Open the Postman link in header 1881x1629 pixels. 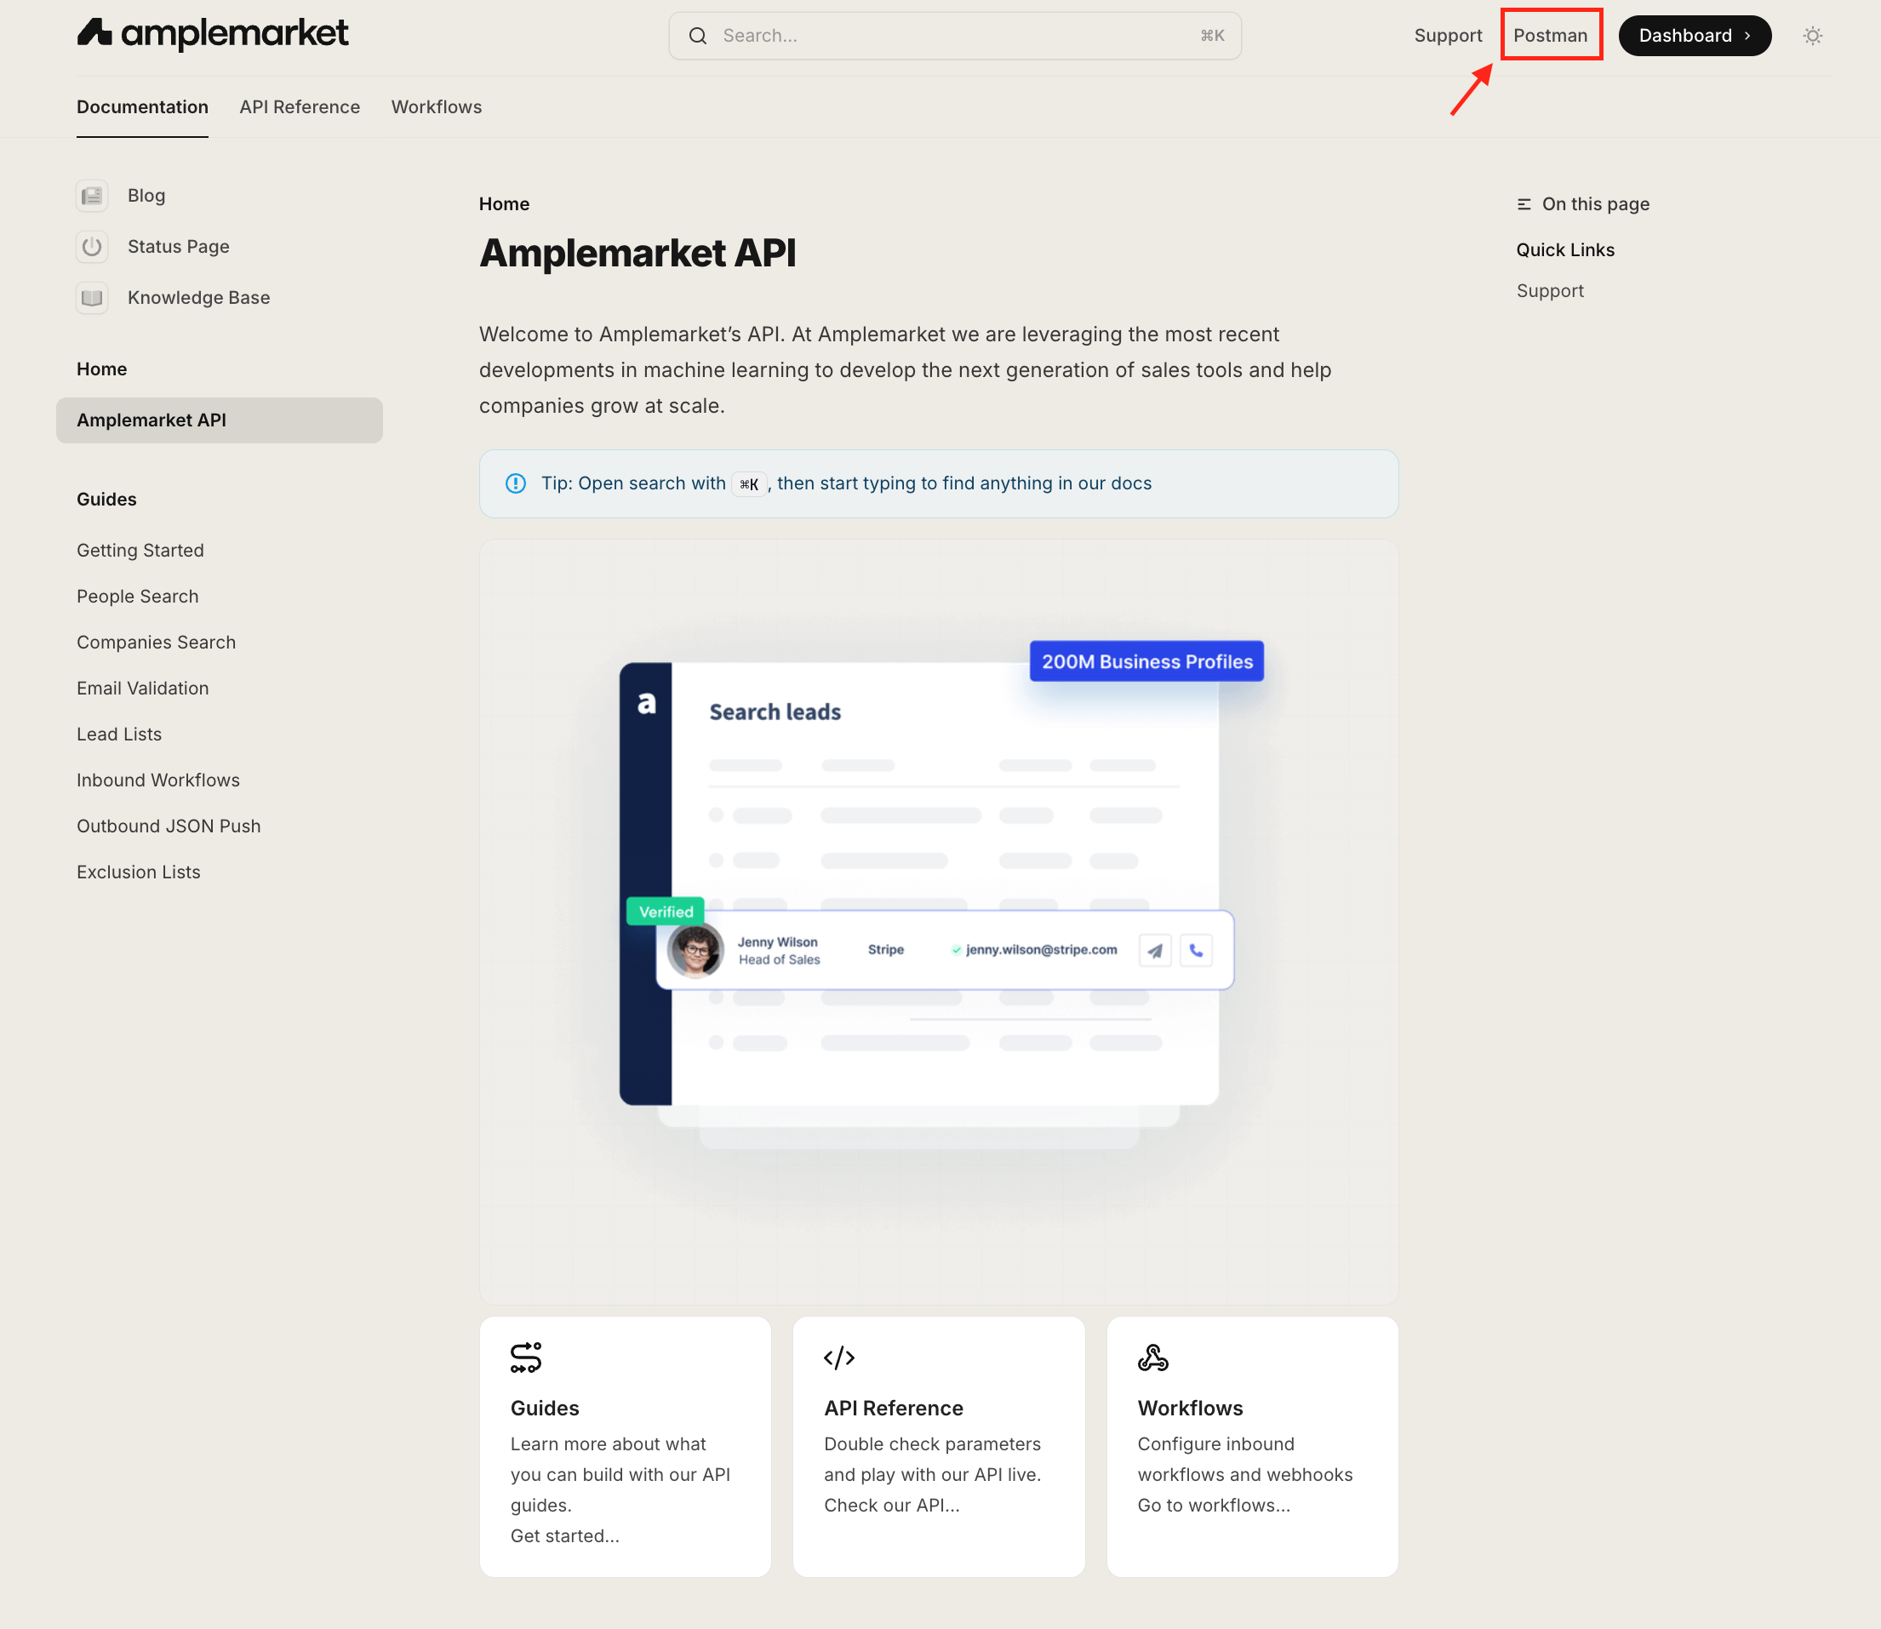click(1550, 36)
